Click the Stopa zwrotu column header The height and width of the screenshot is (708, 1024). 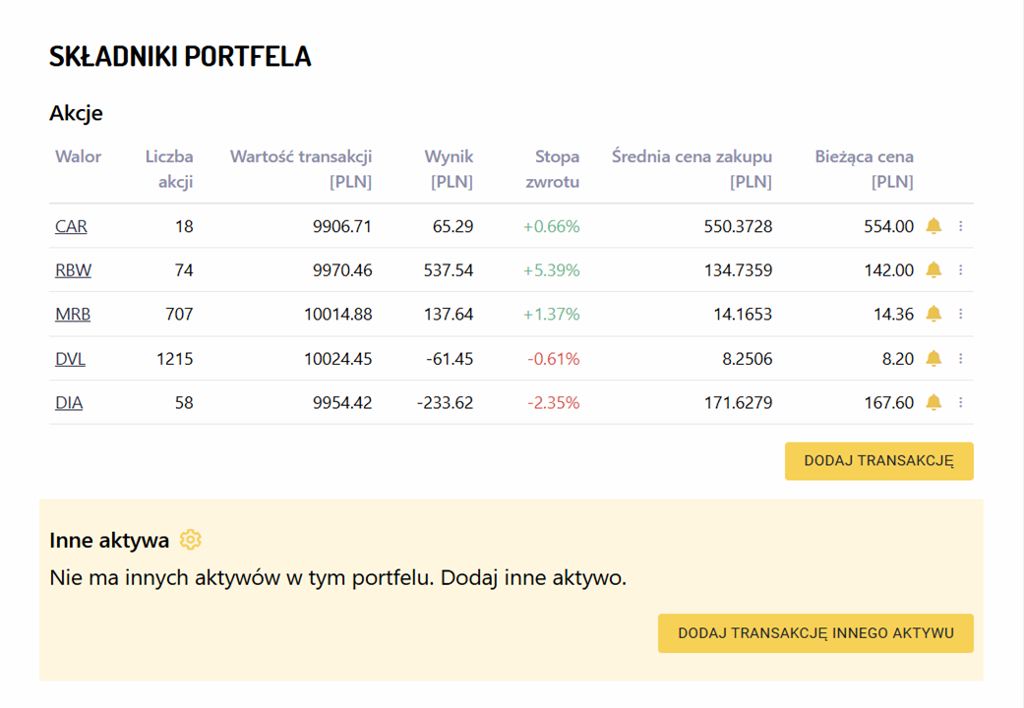tap(552, 169)
